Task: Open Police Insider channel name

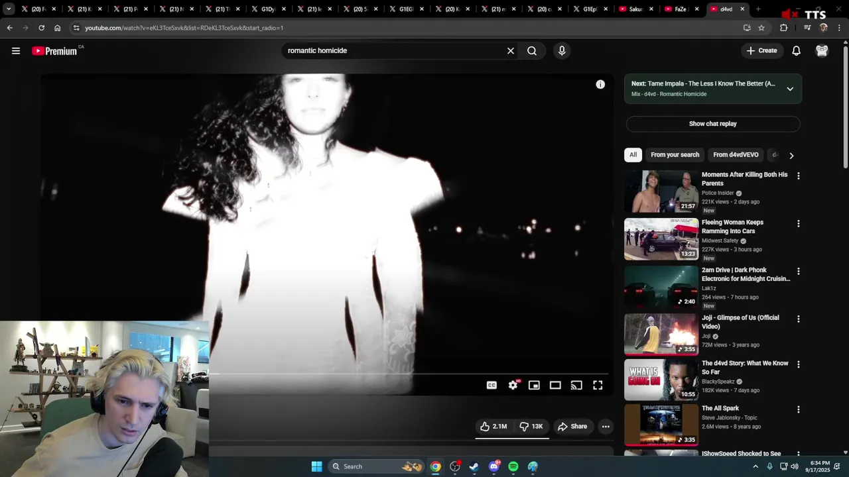Action: tap(718, 193)
